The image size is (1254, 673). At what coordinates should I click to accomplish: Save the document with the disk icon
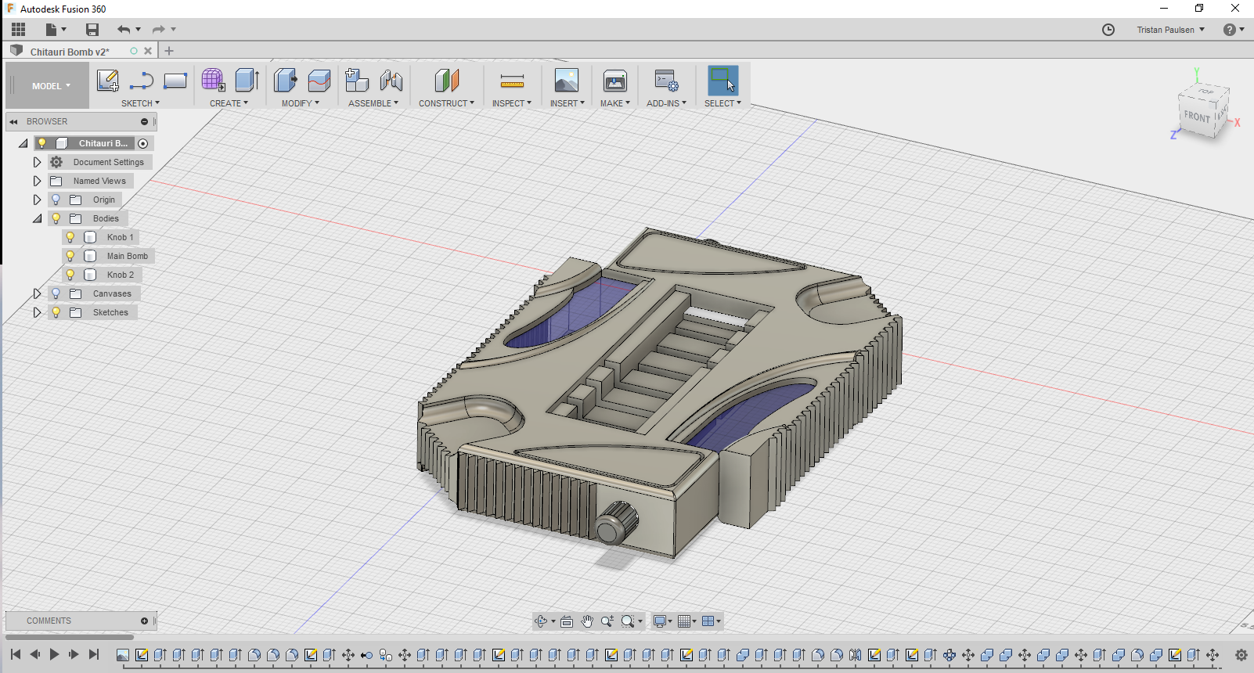point(92,30)
